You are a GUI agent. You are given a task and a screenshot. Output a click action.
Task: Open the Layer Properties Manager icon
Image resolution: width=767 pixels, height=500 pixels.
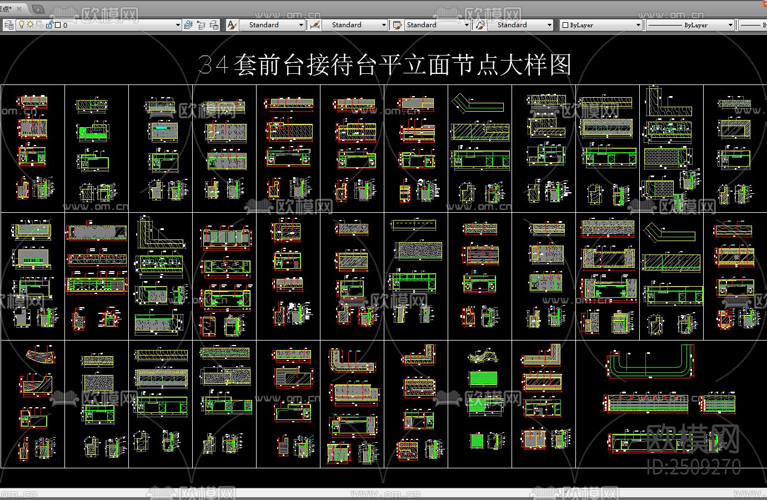(x=8, y=25)
